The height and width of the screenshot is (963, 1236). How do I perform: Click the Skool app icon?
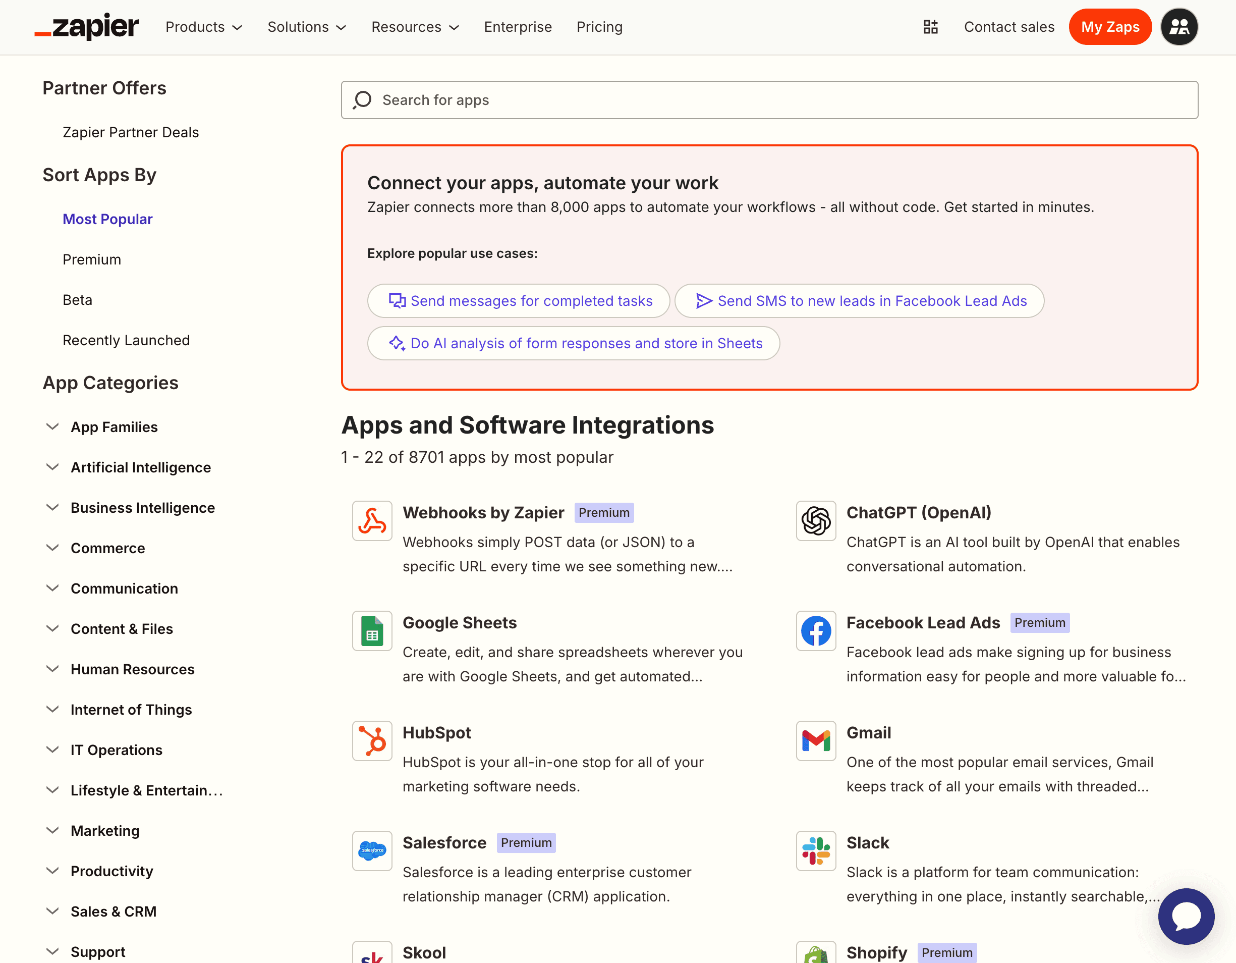[372, 952]
